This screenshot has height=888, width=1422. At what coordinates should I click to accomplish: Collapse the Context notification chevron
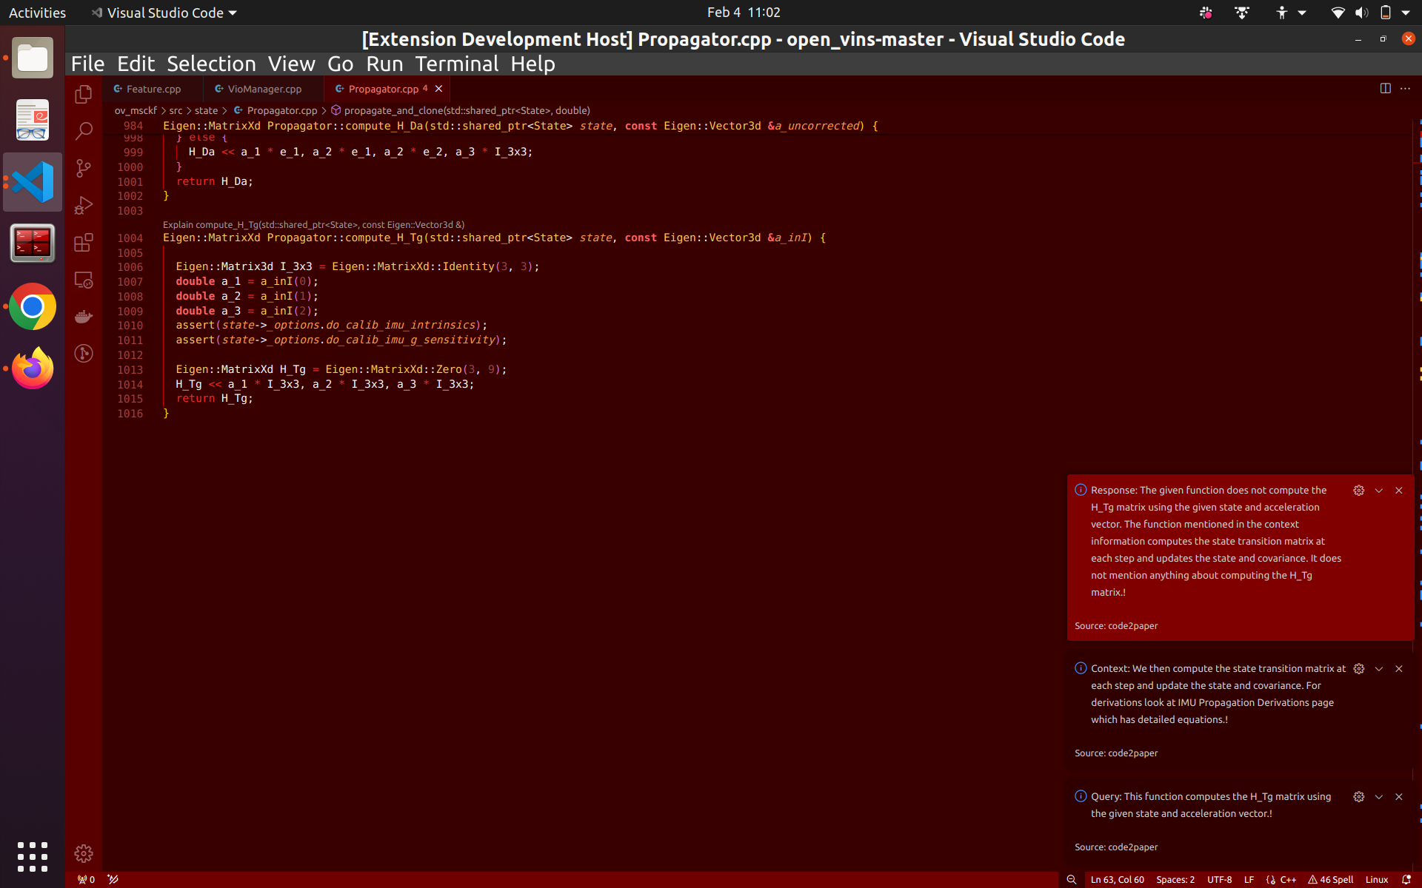(x=1379, y=669)
